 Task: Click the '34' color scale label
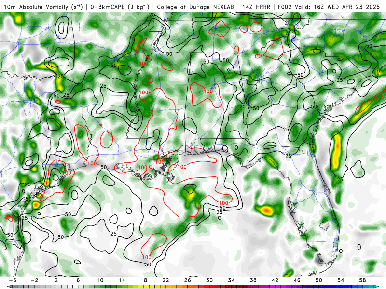click(232, 280)
